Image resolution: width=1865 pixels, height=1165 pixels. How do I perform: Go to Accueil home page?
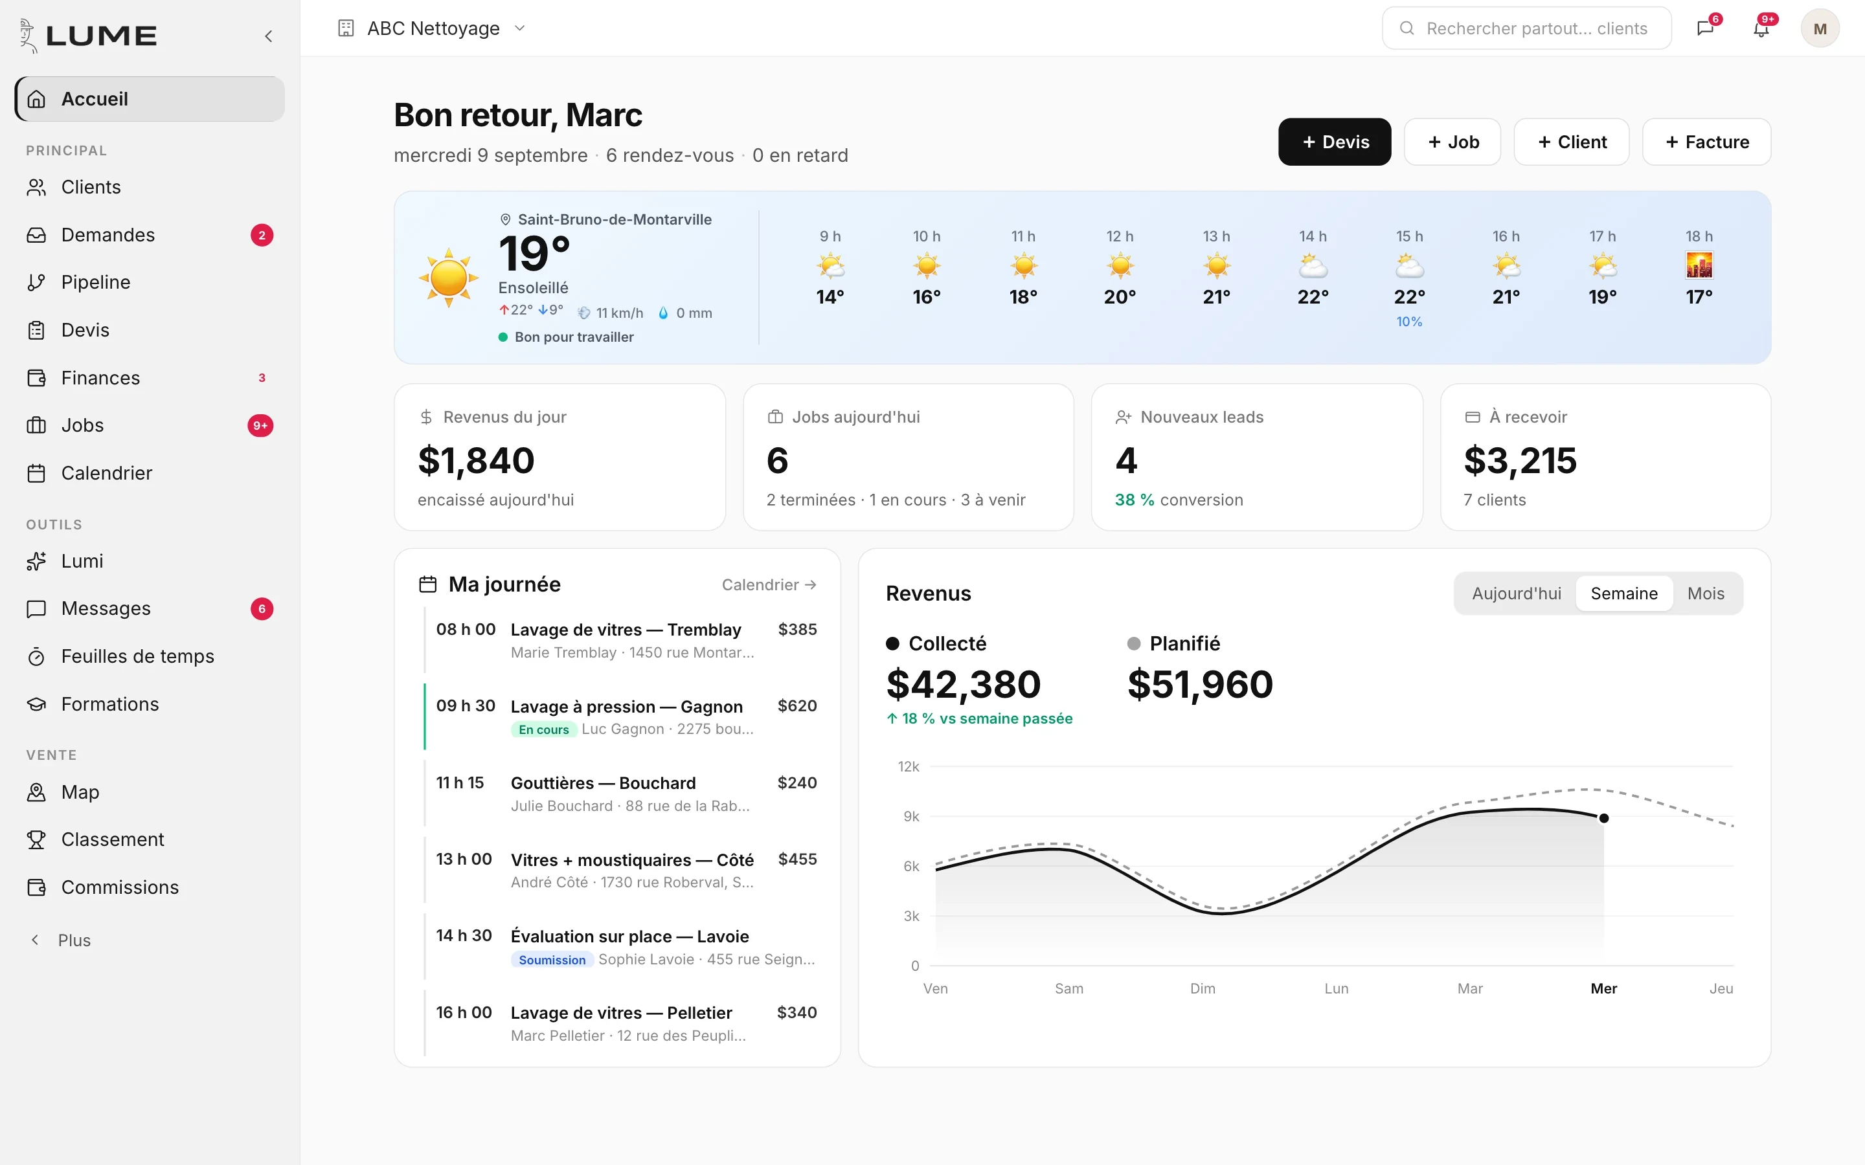(x=150, y=98)
